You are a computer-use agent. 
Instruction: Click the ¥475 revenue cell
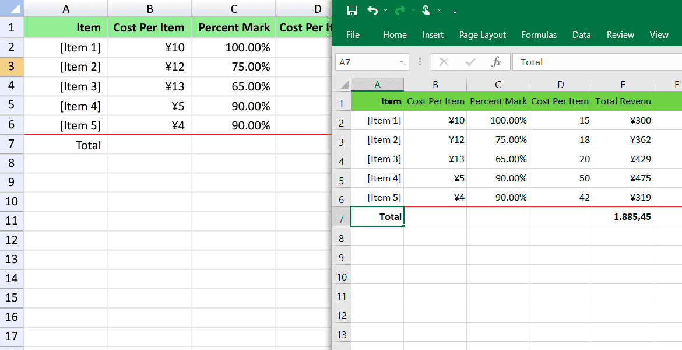(x=623, y=178)
